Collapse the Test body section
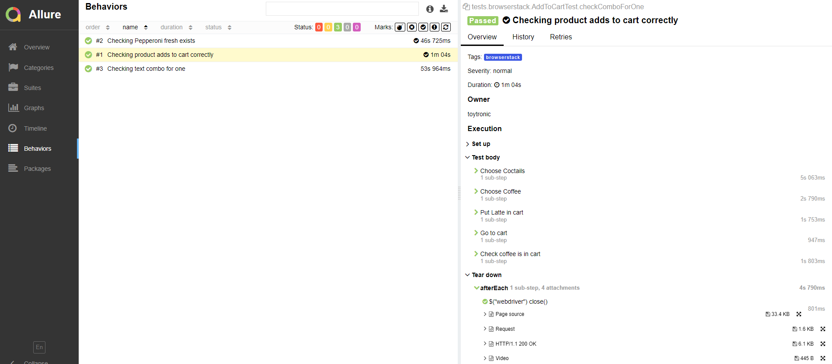 pos(483,157)
